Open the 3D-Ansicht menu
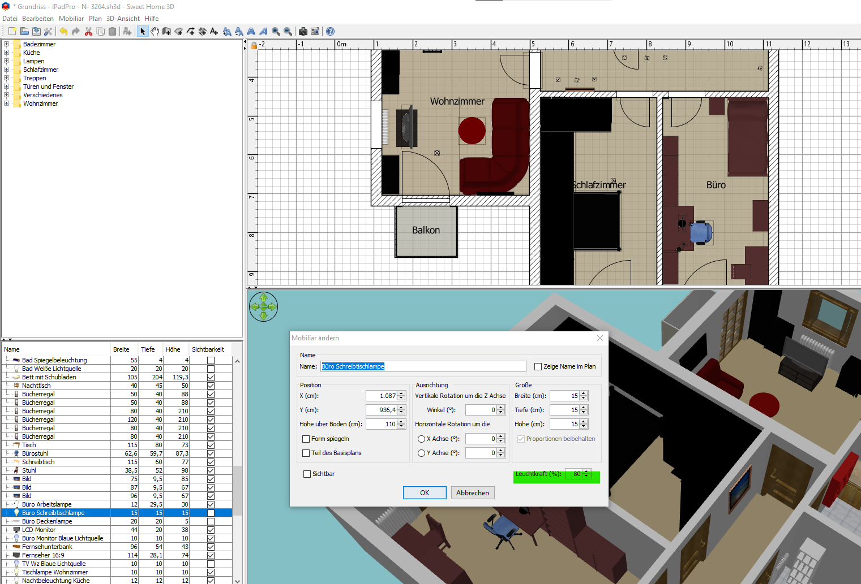This screenshot has height=584, width=861. tap(123, 19)
